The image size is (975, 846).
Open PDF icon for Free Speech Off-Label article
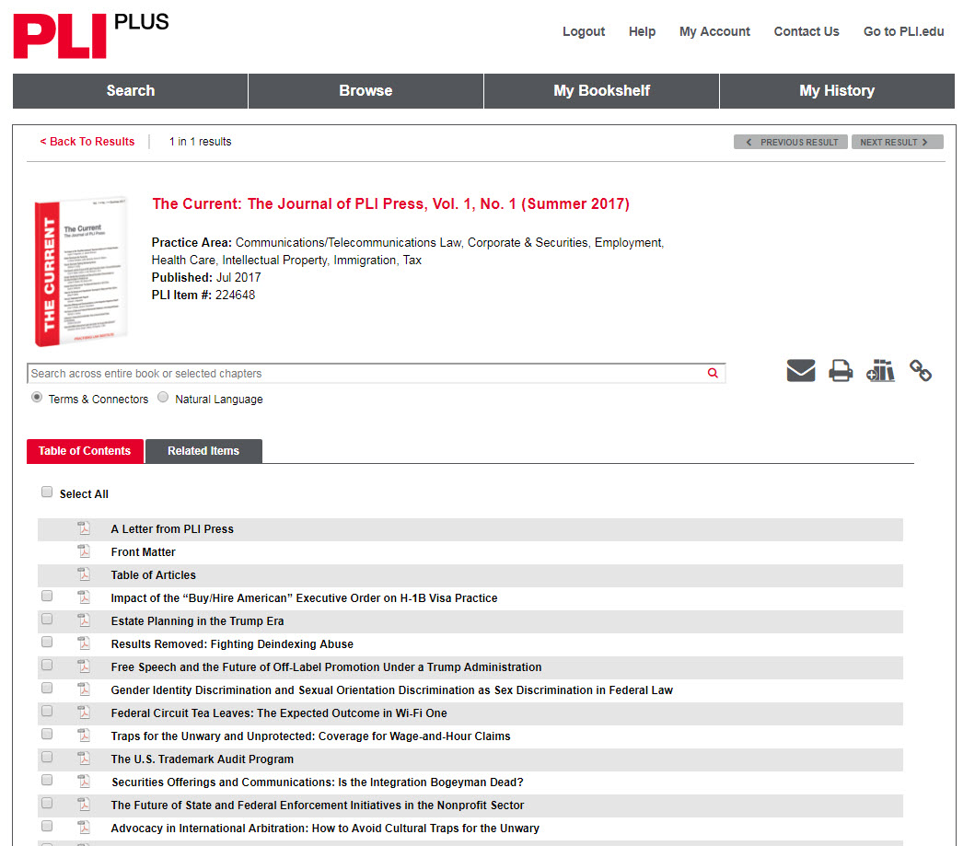(84, 666)
